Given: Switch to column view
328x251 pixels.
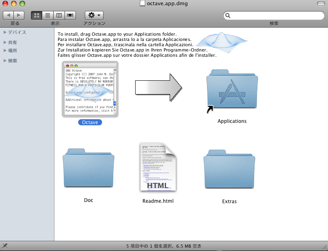Looking at the screenshot, I should [59, 15].
